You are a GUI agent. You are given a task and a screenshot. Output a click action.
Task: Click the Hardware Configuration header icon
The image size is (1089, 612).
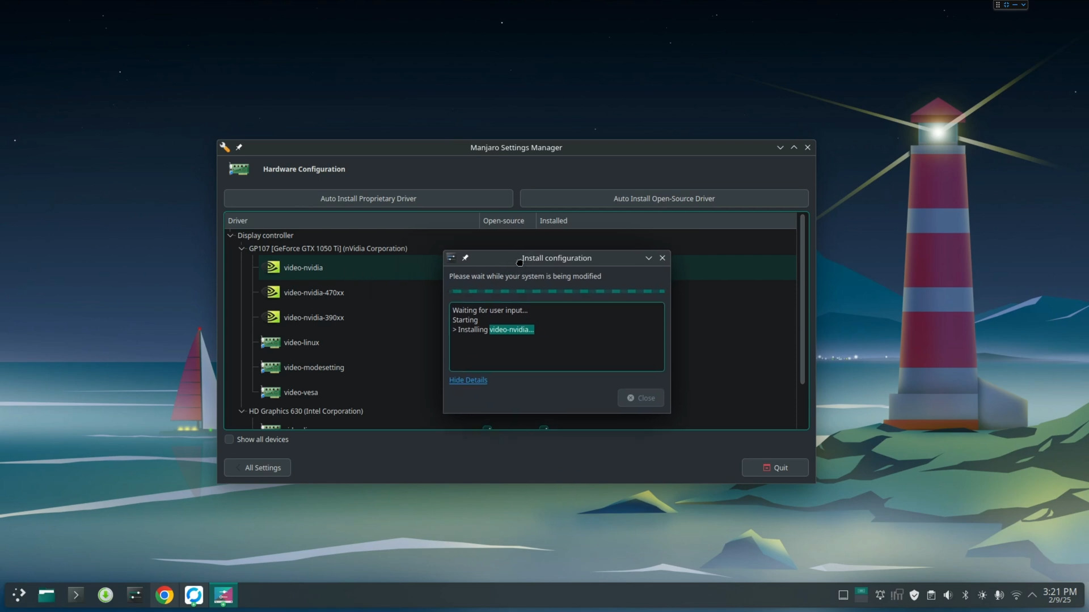[239, 169]
